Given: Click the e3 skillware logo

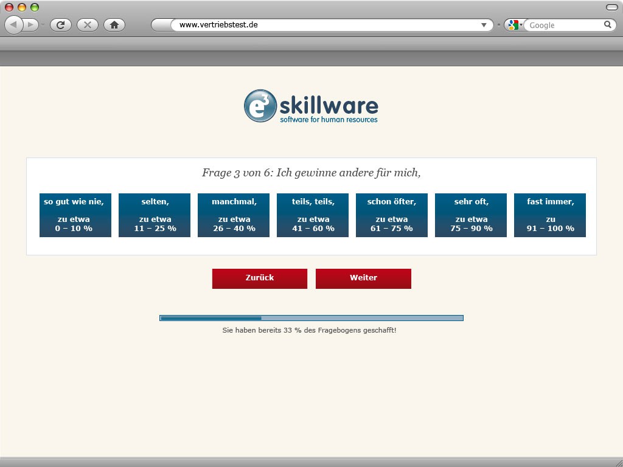Looking at the screenshot, I should tap(311, 106).
